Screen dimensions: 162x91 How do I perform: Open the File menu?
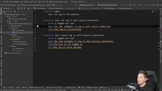pyautogui.click(x=4, y=2)
